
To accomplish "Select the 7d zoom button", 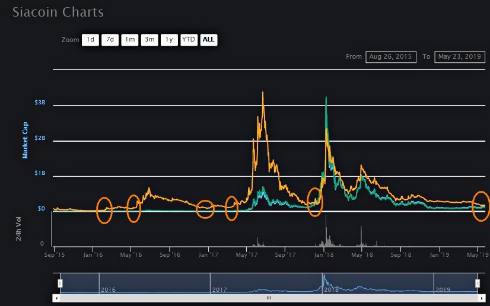I will click(110, 40).
